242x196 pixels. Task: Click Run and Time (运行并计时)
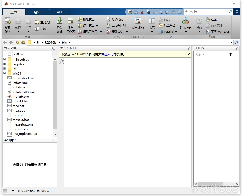(116, 25)
